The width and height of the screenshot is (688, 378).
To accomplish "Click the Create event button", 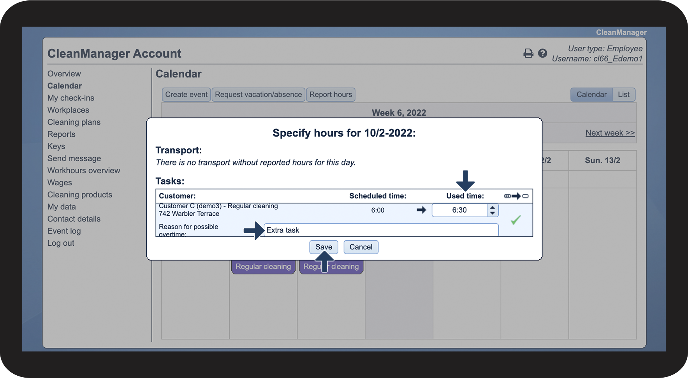I will (x=186, y=95).
